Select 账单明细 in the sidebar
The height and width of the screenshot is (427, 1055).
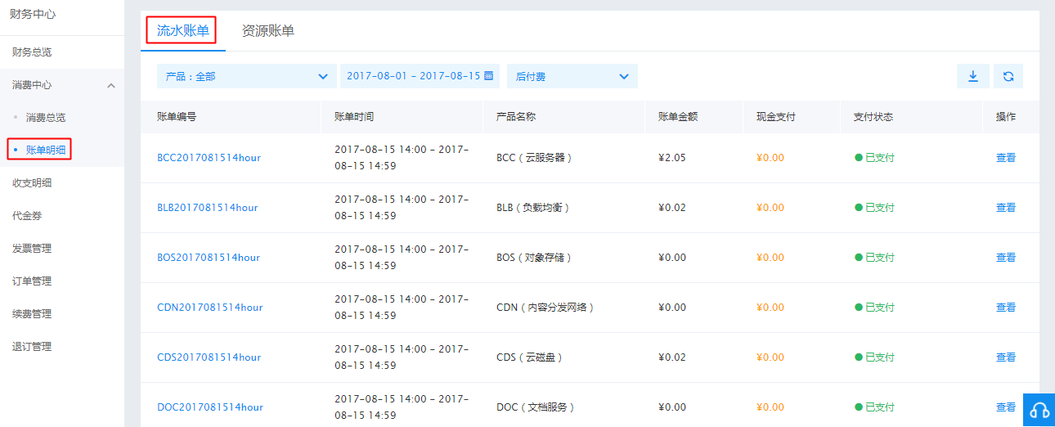tap(46, 150)
